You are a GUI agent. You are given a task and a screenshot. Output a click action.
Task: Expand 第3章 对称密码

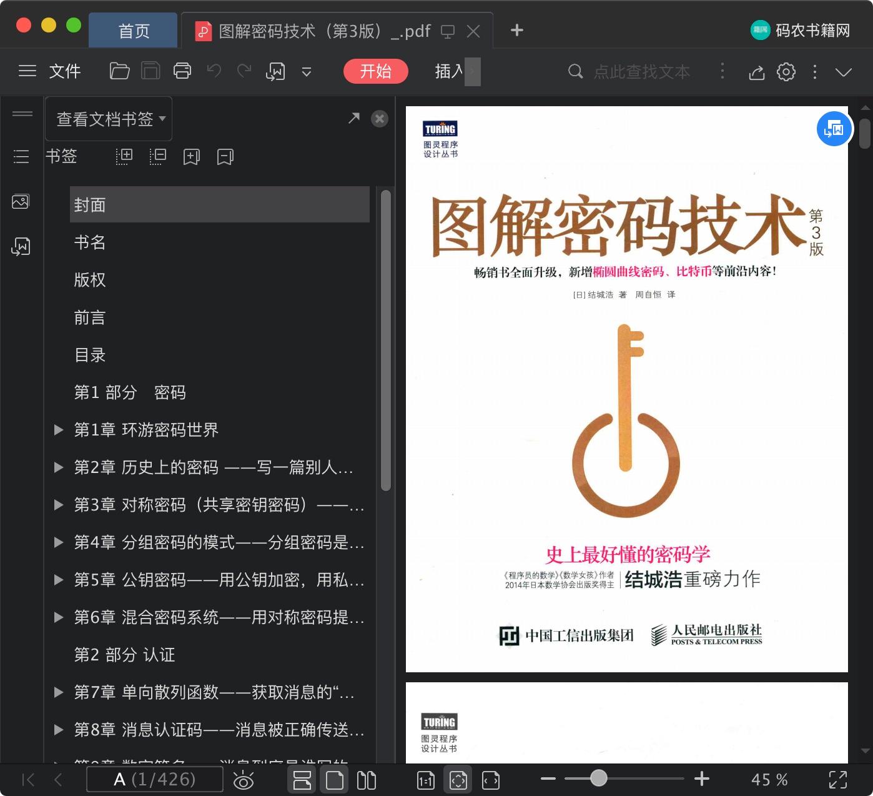(59, 504)
